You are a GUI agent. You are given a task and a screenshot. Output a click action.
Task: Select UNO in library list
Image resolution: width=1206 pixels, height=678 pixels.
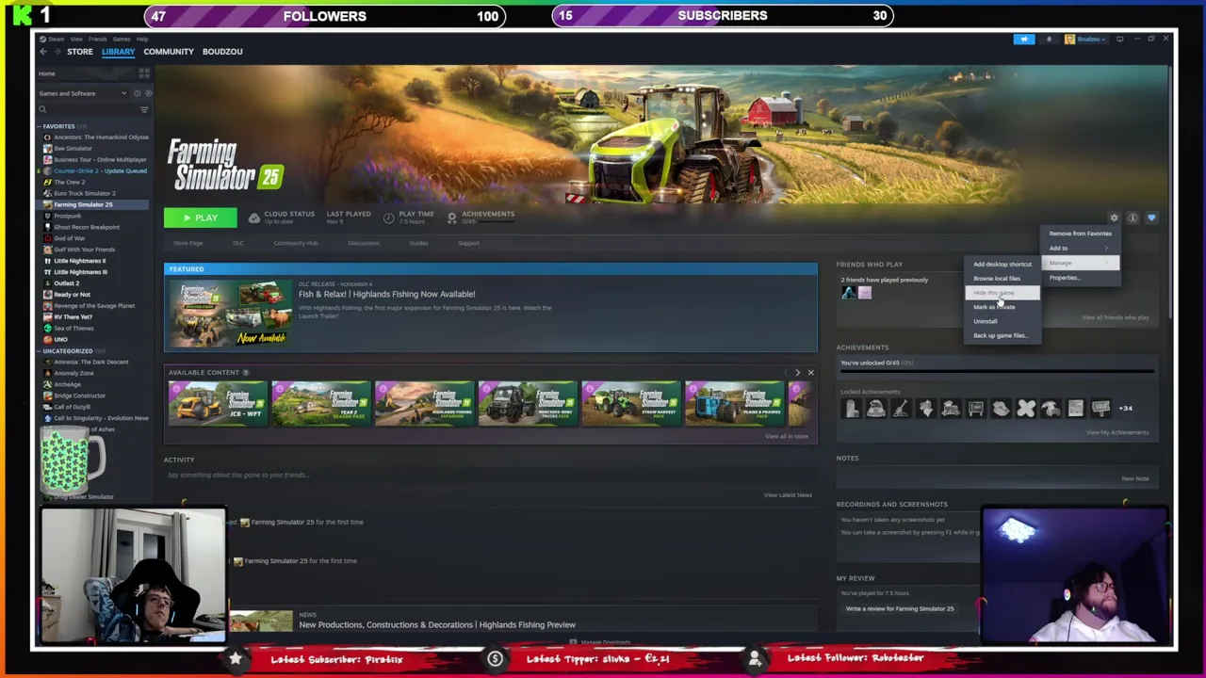click(x=61, y=339)
